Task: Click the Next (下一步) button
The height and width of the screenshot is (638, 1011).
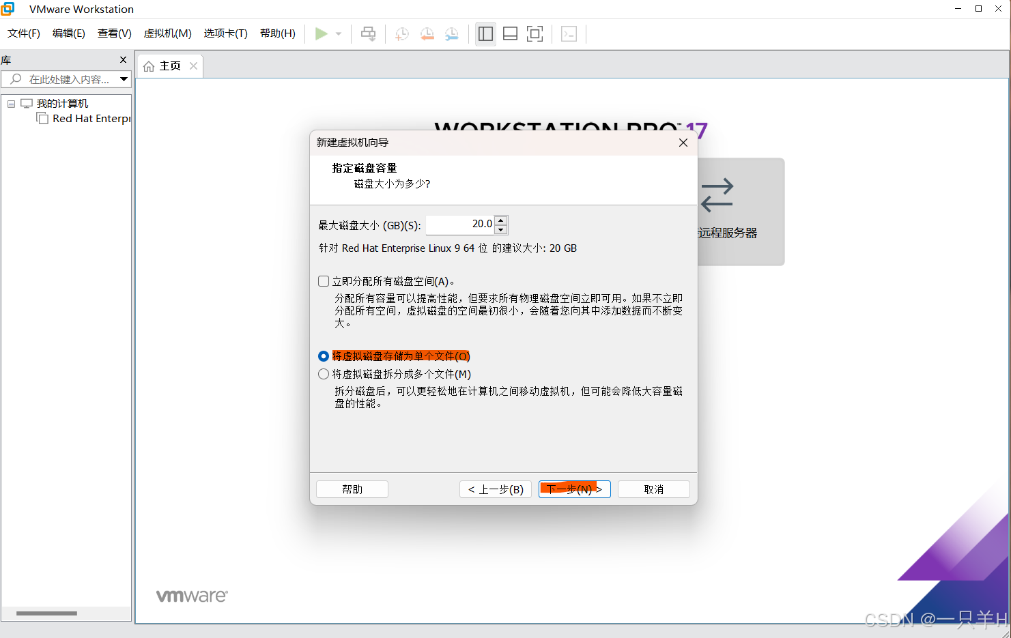Action: [575, 489]
